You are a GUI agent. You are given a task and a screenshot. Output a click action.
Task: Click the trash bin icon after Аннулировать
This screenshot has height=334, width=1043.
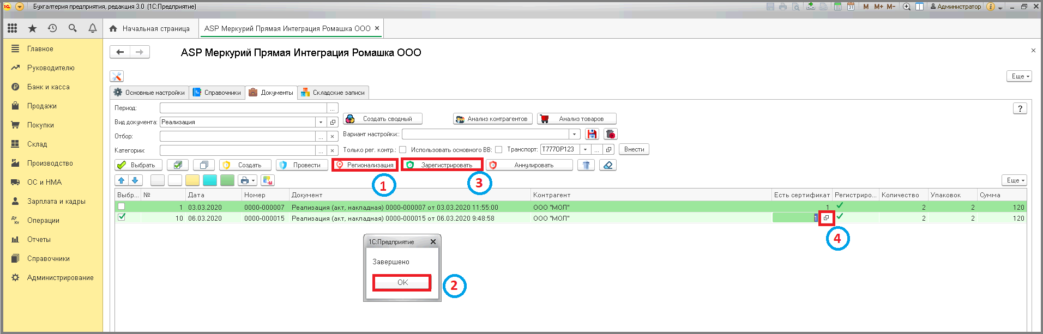(586, 165)
